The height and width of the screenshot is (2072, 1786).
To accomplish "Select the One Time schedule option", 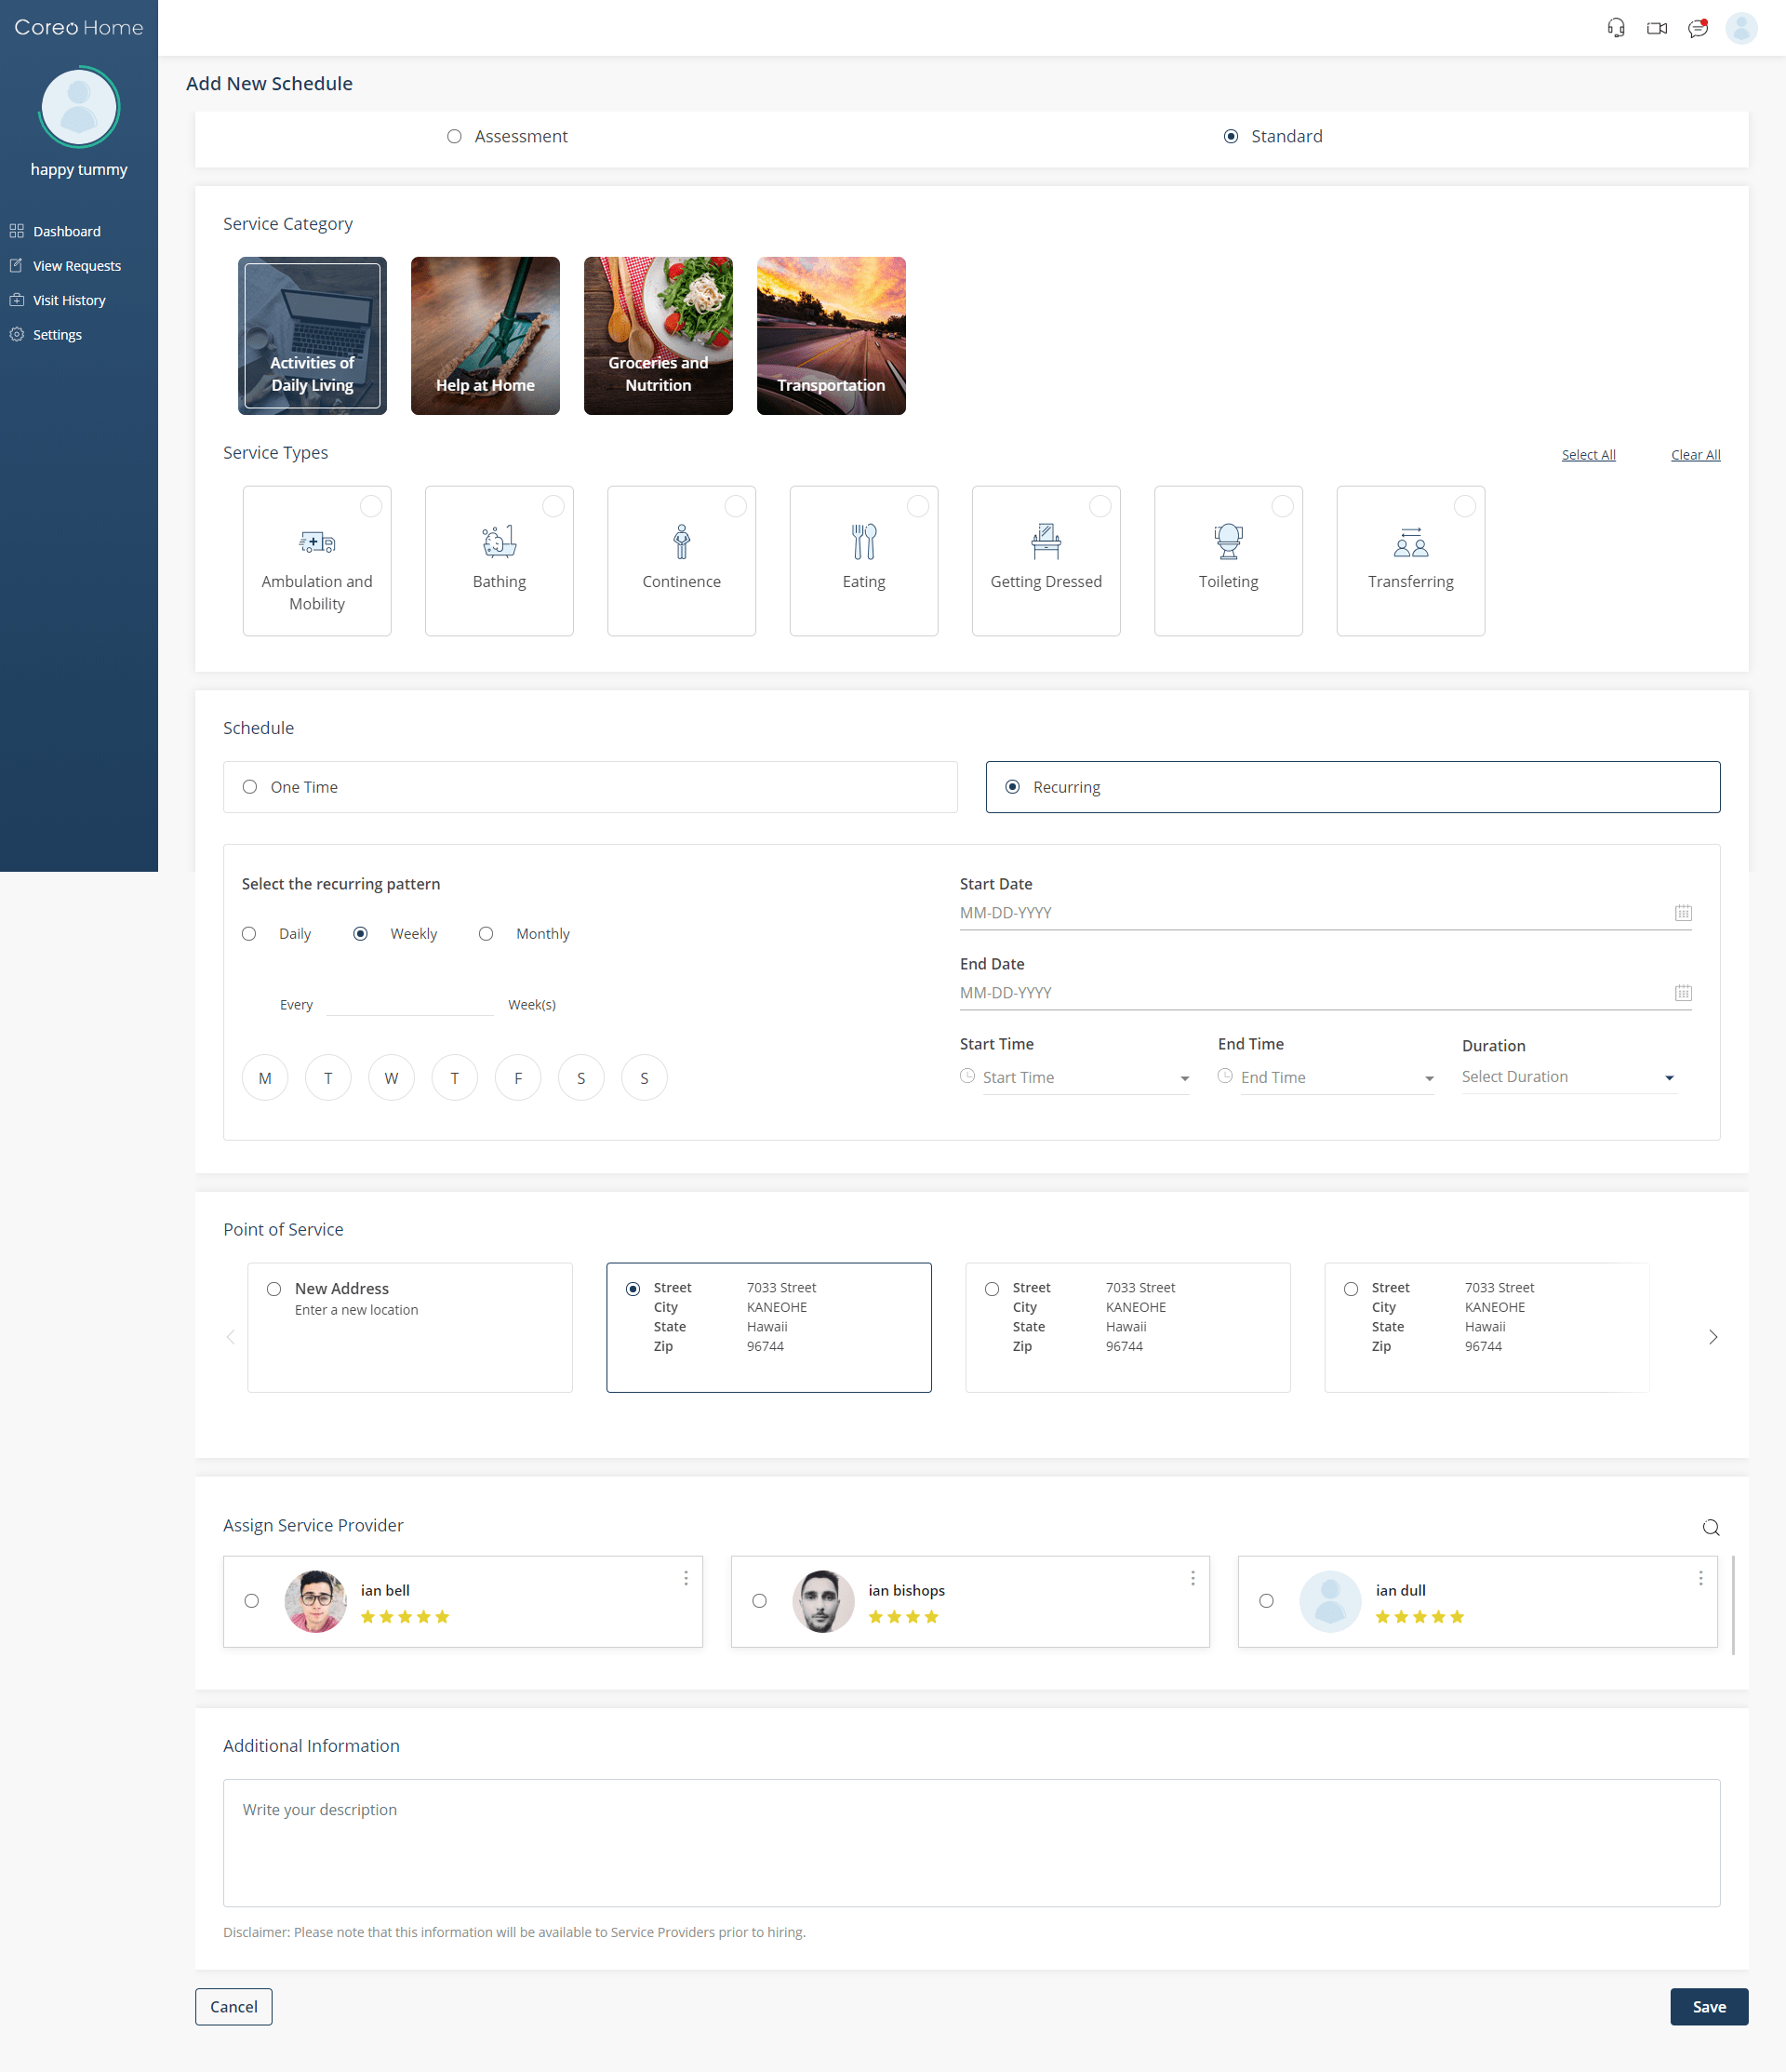I will (x=250, y=787).
